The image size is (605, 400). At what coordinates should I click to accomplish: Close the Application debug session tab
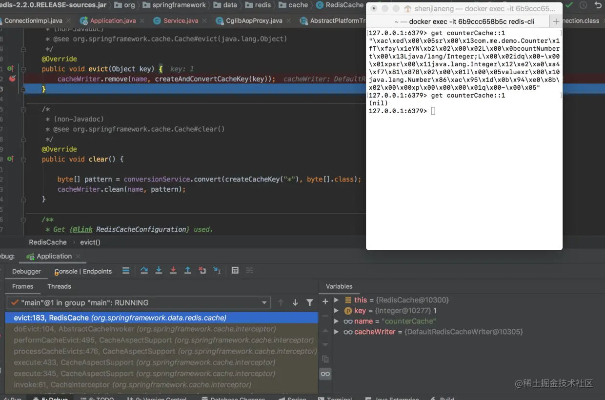pyautogui.click(x=78, y=256)
